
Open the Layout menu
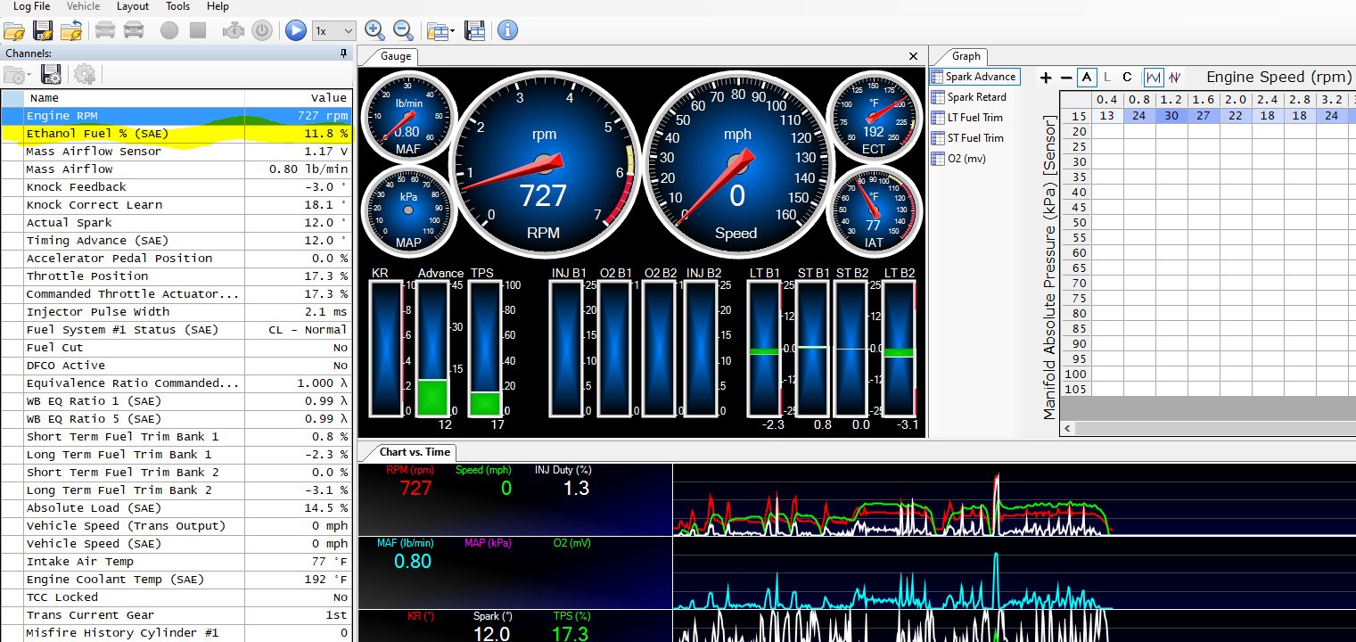[133, 6]
